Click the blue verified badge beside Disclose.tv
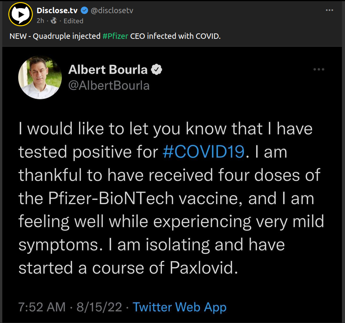The image size is (345, 323). pos(84,10)
